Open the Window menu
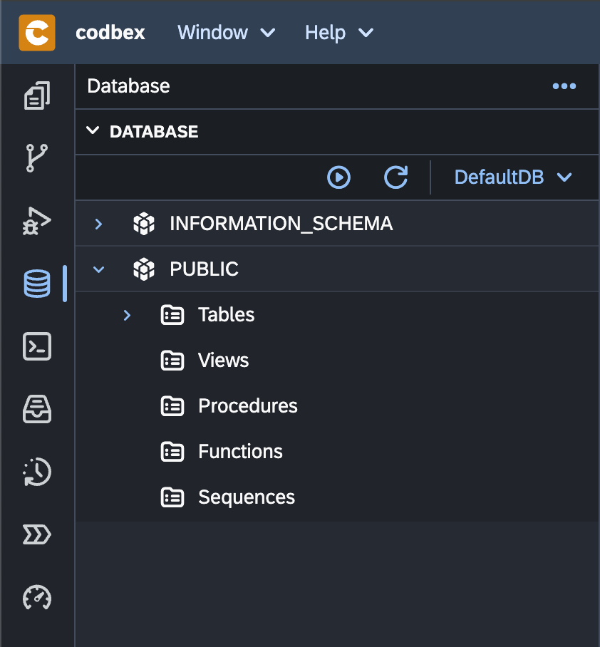 tap(226, 33)
